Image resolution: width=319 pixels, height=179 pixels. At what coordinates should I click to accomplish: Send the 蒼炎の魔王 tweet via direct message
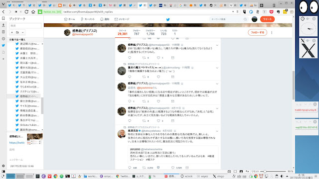coord(173,77)
